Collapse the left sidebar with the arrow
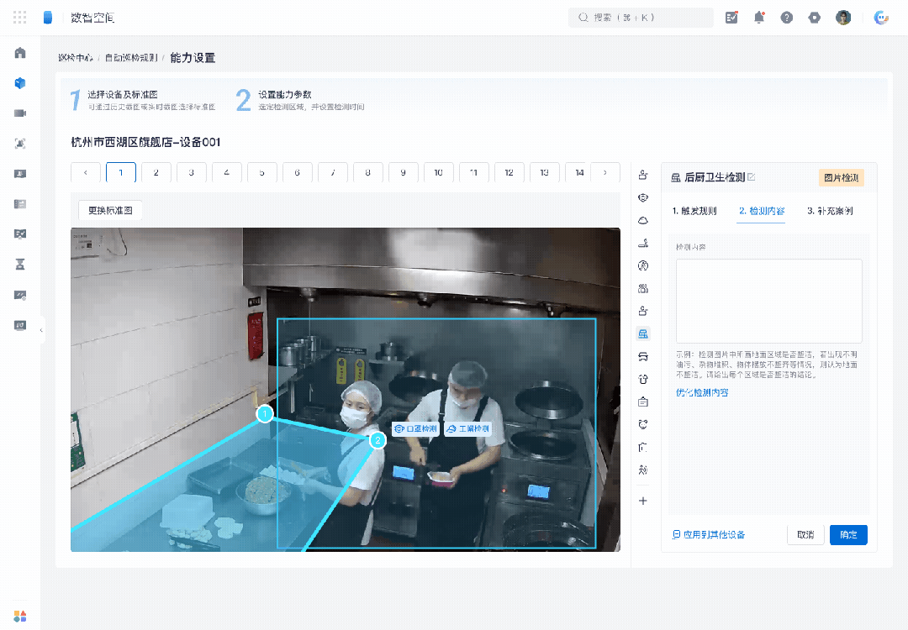 [41, 330]
